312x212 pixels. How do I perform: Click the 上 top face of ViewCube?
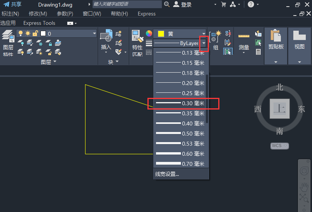(x=280, y=109)
